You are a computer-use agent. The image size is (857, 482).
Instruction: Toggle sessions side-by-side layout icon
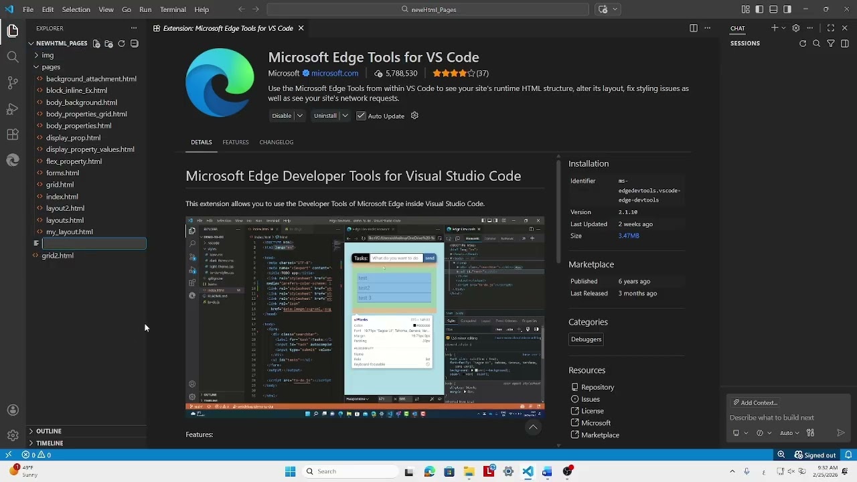(844, 44)
